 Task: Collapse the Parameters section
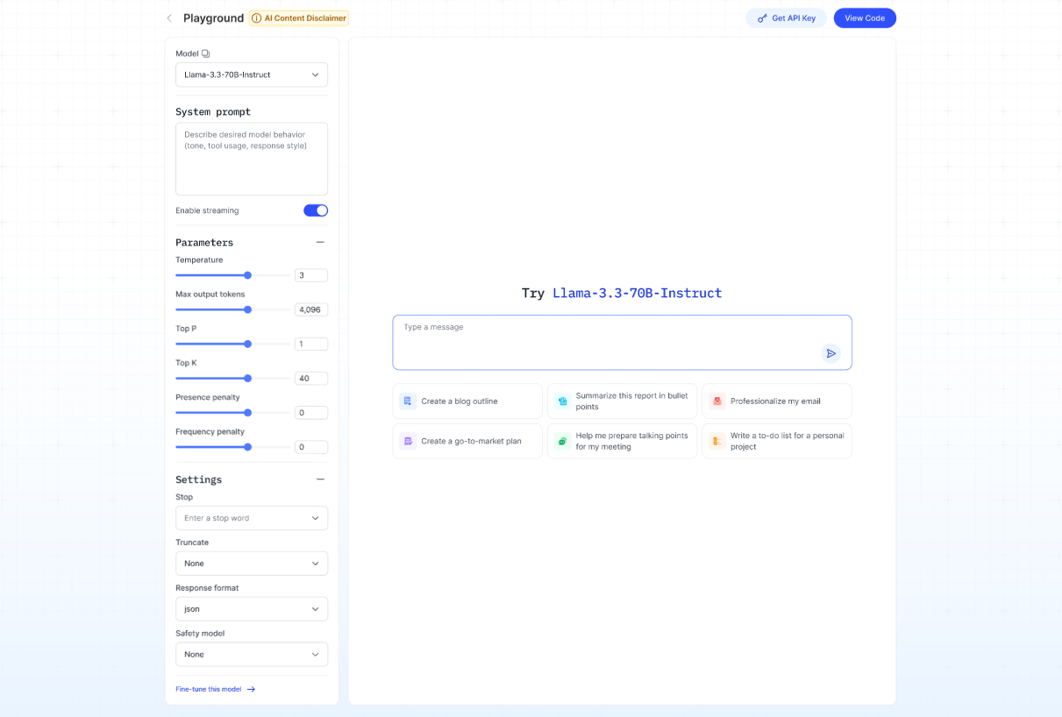point(320,242)
